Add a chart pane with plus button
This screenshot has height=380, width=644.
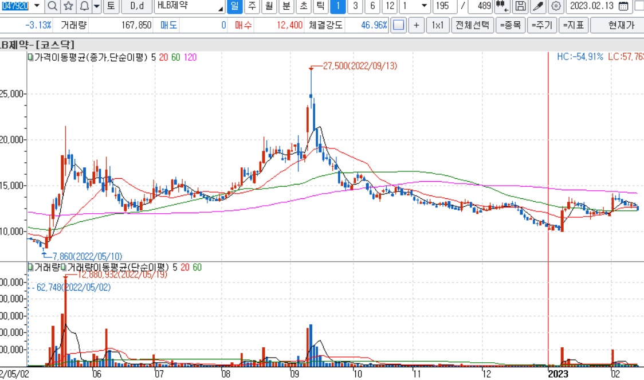[416, 25]
